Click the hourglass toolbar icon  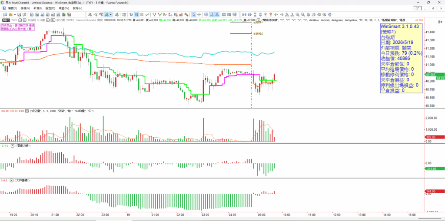click(255, 14)
